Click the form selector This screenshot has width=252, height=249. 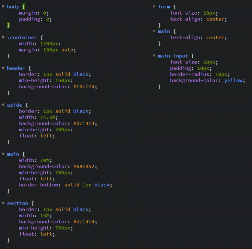[164, 7]
